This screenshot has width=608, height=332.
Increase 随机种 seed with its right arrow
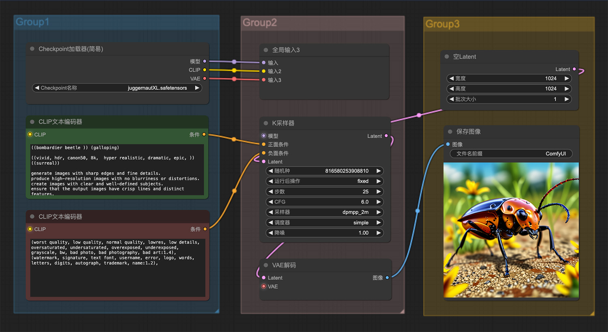pyautogui.click(x=379, y=171)
